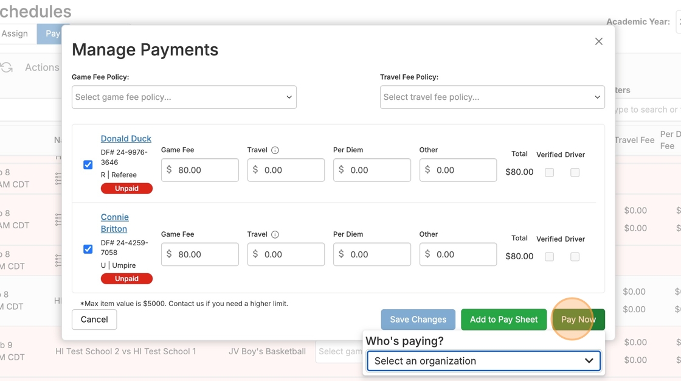Uncheck the Donald Duck selection checkbox
Image resolution: width=681 pixels, height=381 pixels.
tap(88, 165)
